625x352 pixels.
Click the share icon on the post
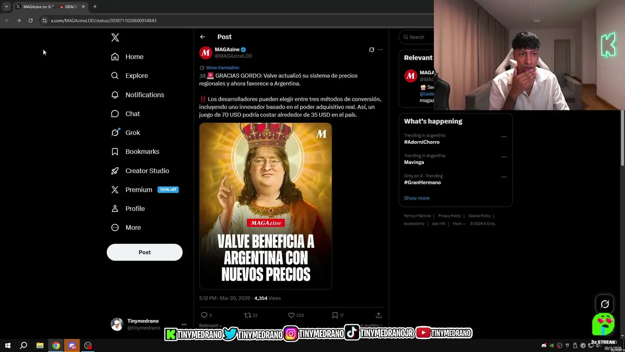[x=378, y=315]
